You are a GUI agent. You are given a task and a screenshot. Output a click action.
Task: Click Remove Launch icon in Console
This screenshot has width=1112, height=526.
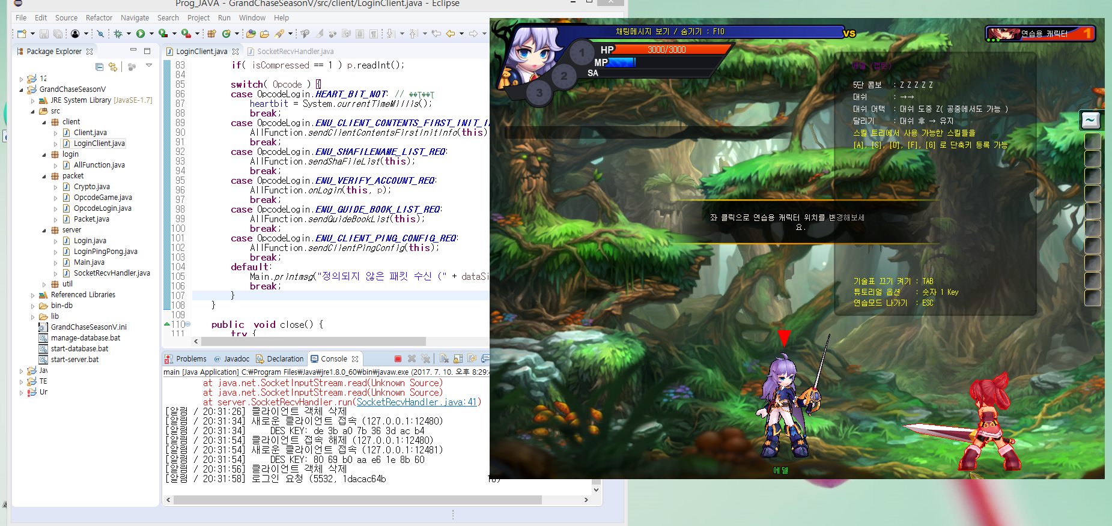tap(412, 358)
